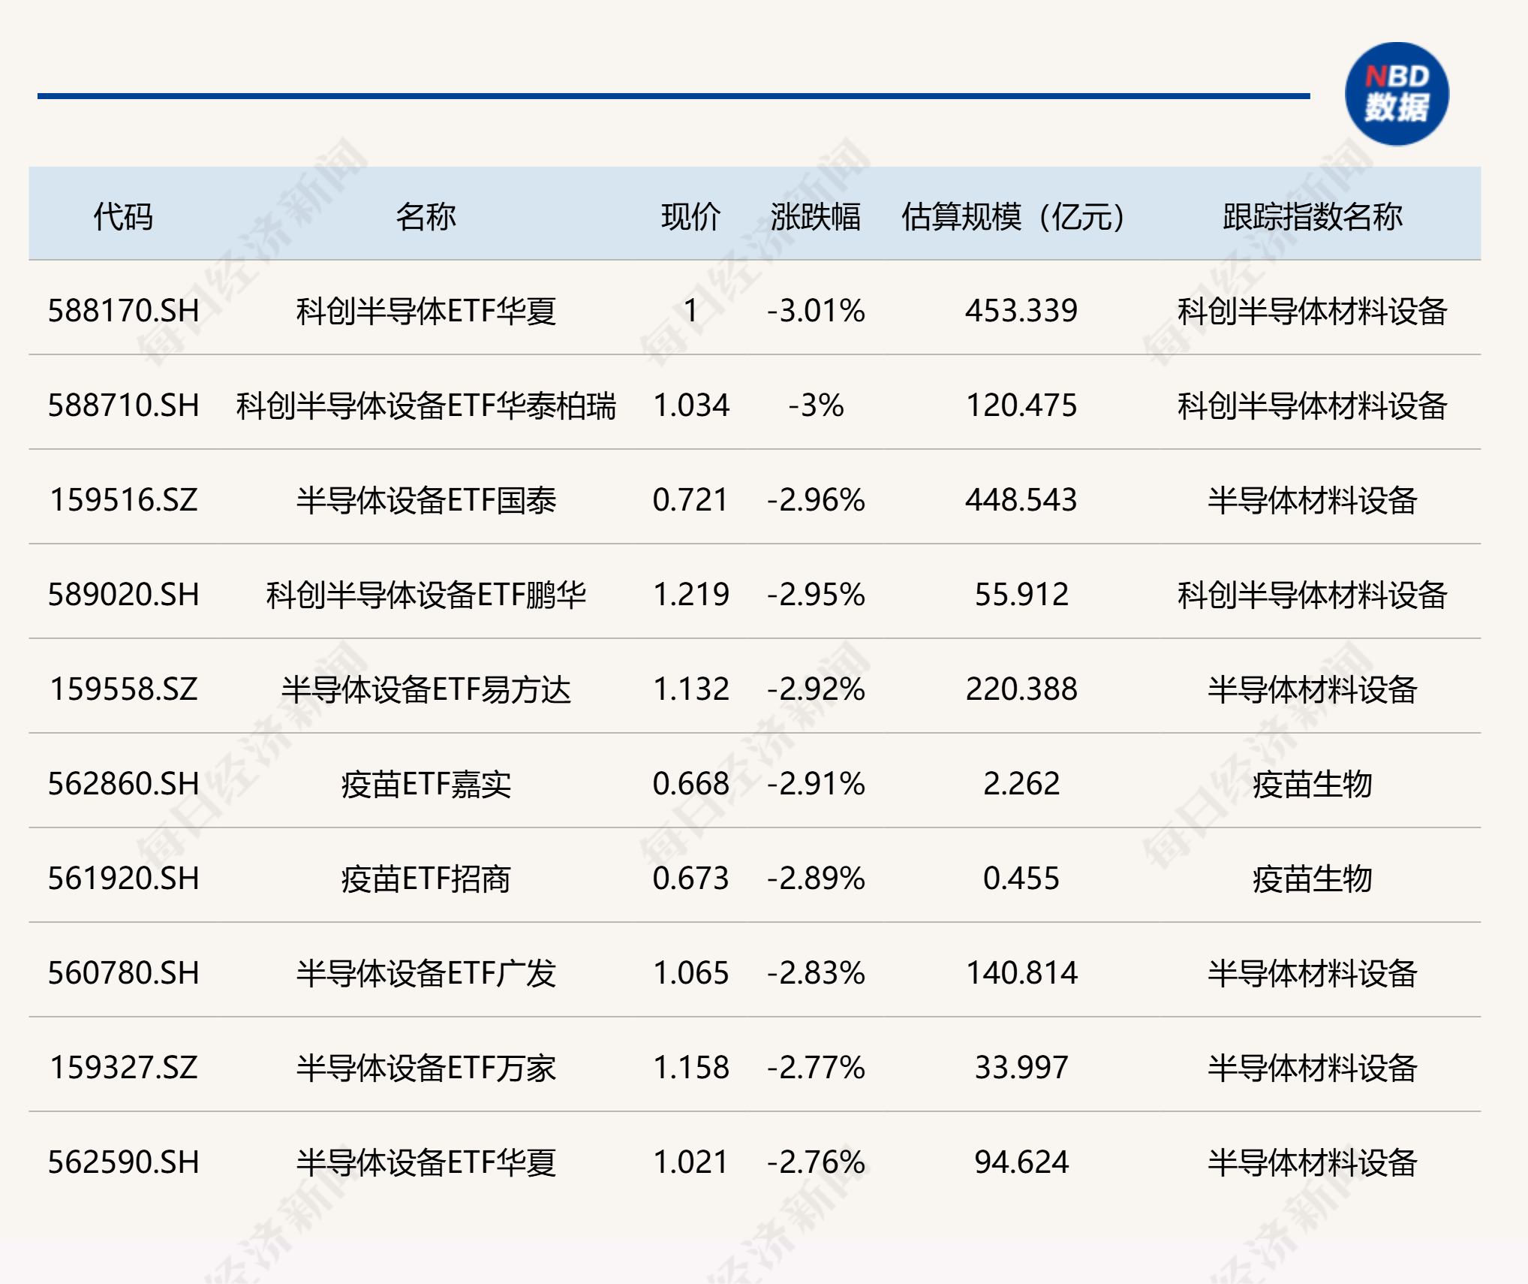
Task: Click the scale value 55.912
Action: (x=1021, y=595)
